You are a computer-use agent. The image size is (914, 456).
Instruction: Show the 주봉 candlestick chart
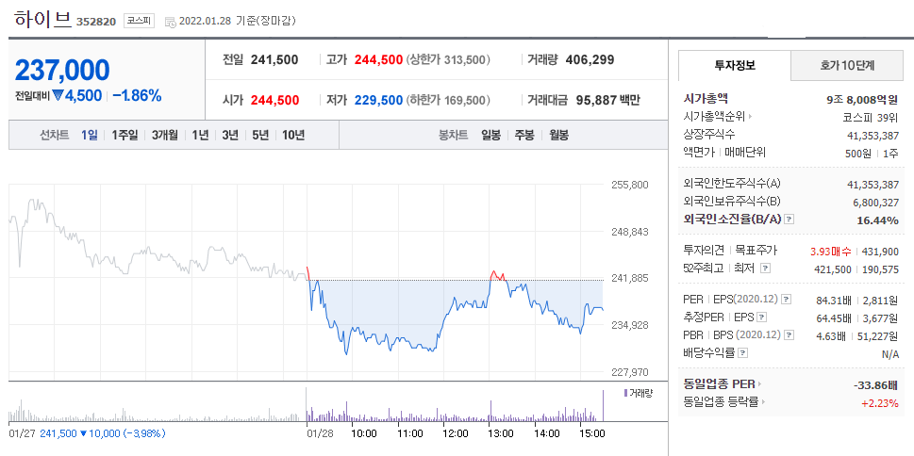tap(524, 135)
